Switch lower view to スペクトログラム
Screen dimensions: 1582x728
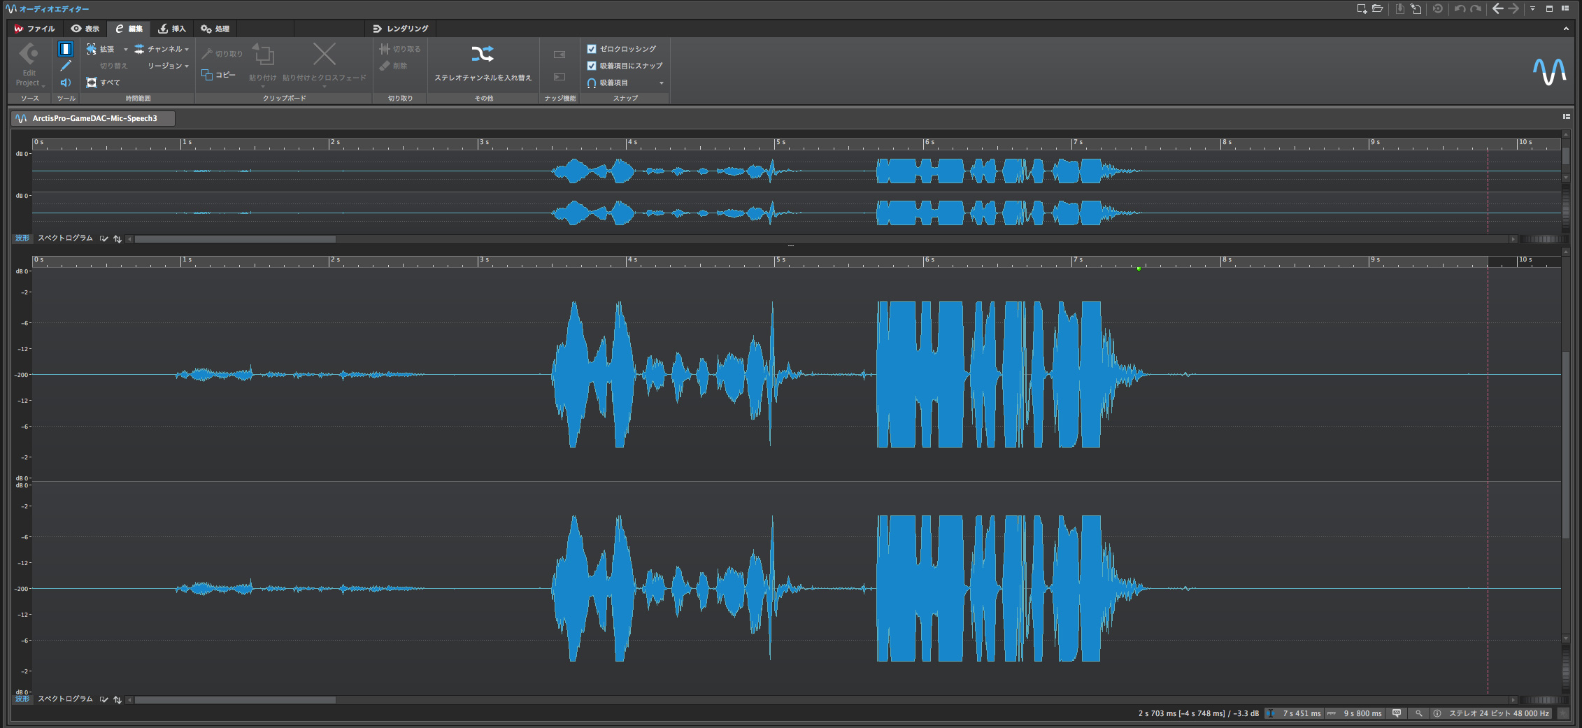click(65, 699)
